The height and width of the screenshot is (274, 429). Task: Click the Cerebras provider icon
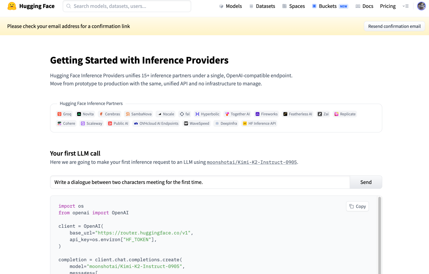101,114
